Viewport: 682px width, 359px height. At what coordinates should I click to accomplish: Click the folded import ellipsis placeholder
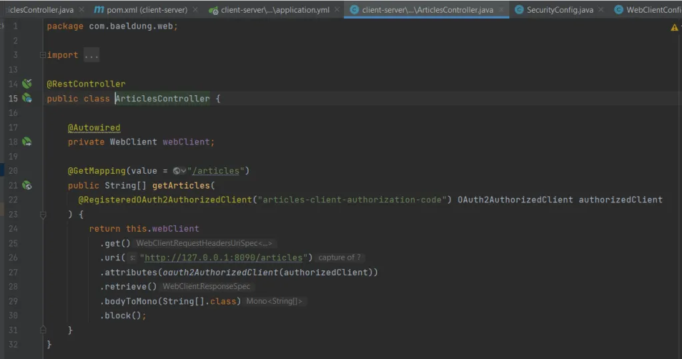point(91,55)
